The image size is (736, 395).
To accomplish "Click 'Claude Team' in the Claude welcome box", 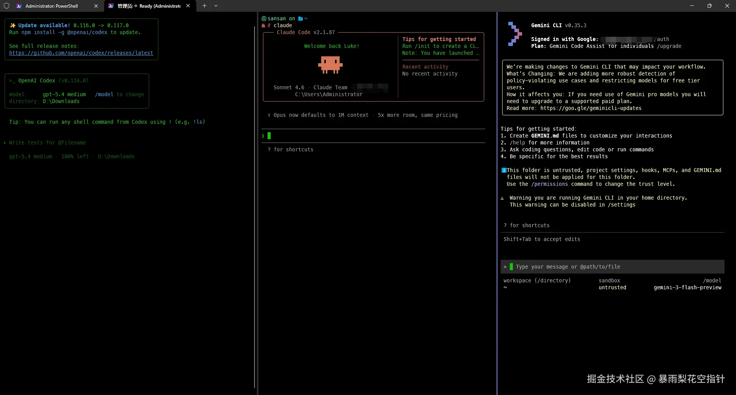I will click(x=330, y=87).
